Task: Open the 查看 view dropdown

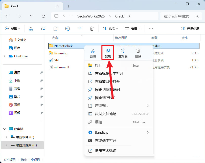Action: (x=133, y=29)
